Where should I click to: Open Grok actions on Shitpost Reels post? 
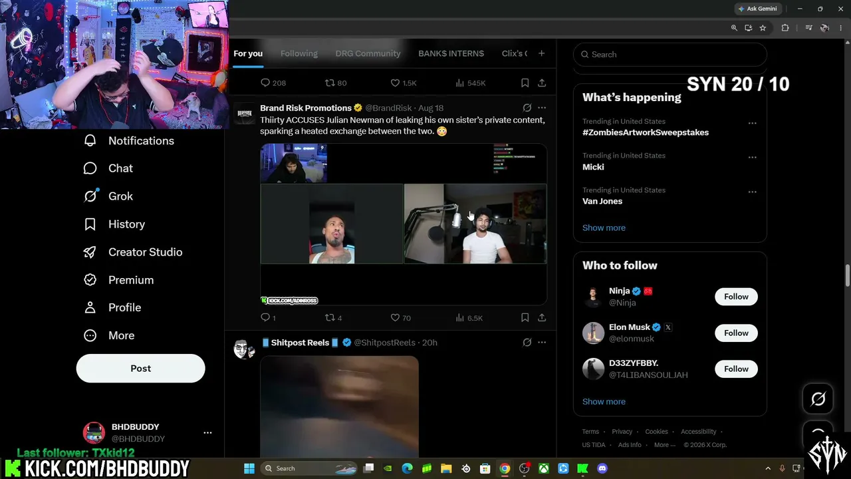[x=527, y=343]
